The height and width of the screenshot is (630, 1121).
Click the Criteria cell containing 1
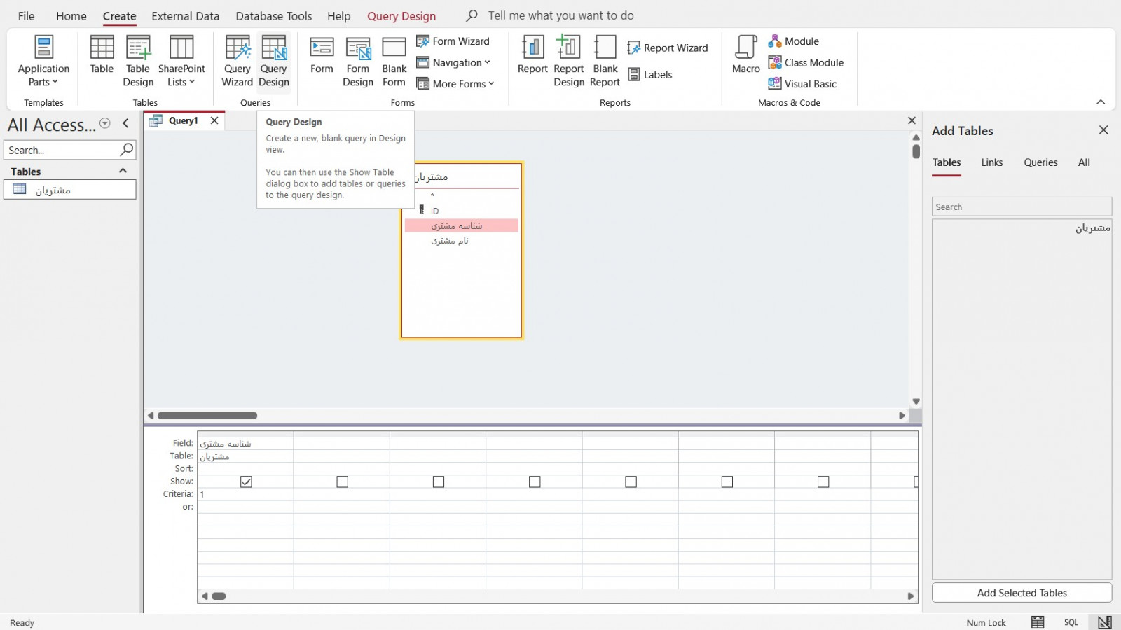(x=245, y=494)
